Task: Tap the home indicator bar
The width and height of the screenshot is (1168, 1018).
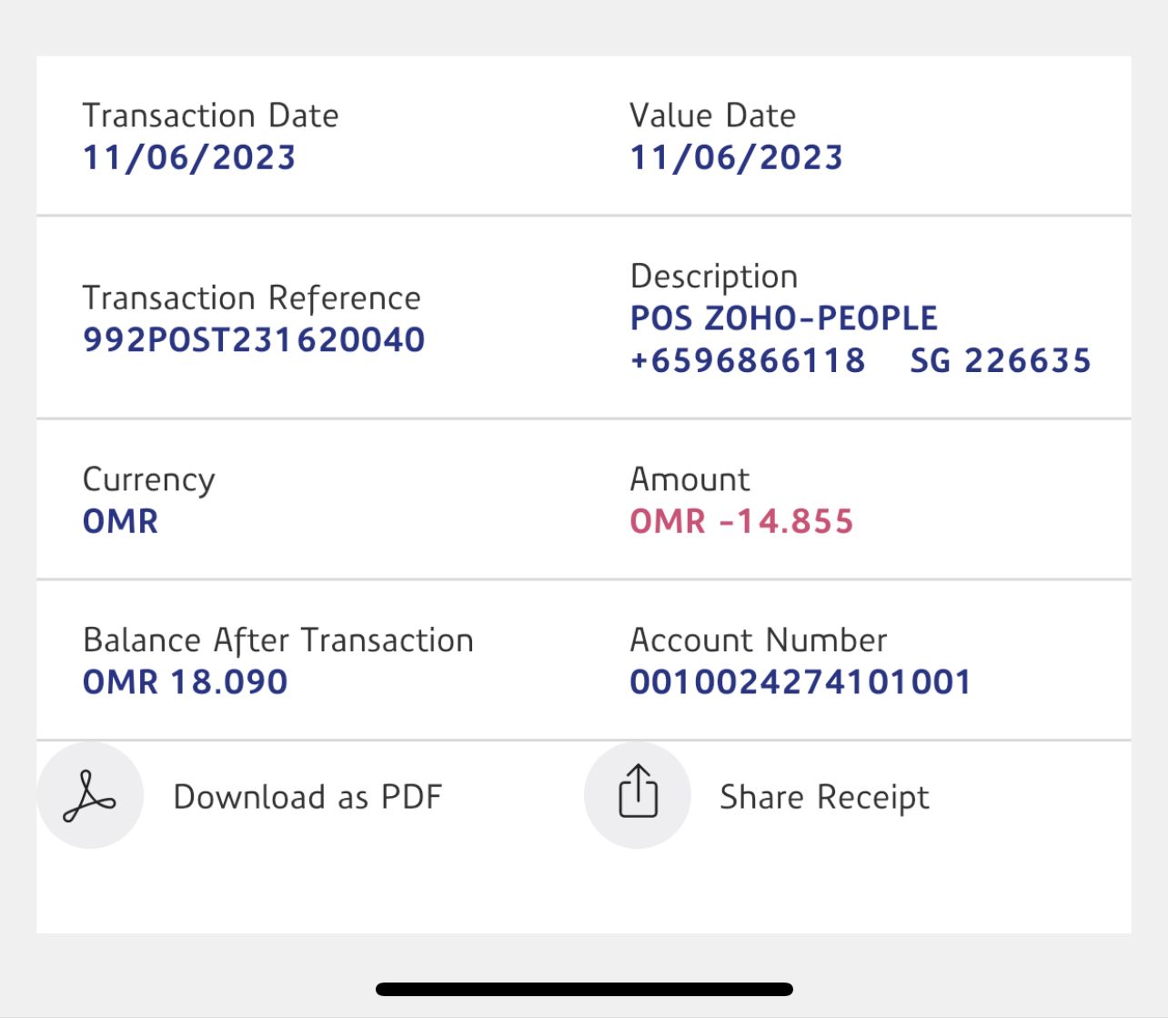Action: [x=584, y=989]
